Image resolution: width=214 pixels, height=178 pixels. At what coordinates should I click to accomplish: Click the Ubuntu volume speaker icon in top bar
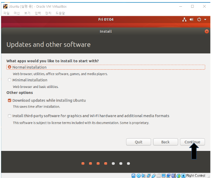(x=191, y=19)
